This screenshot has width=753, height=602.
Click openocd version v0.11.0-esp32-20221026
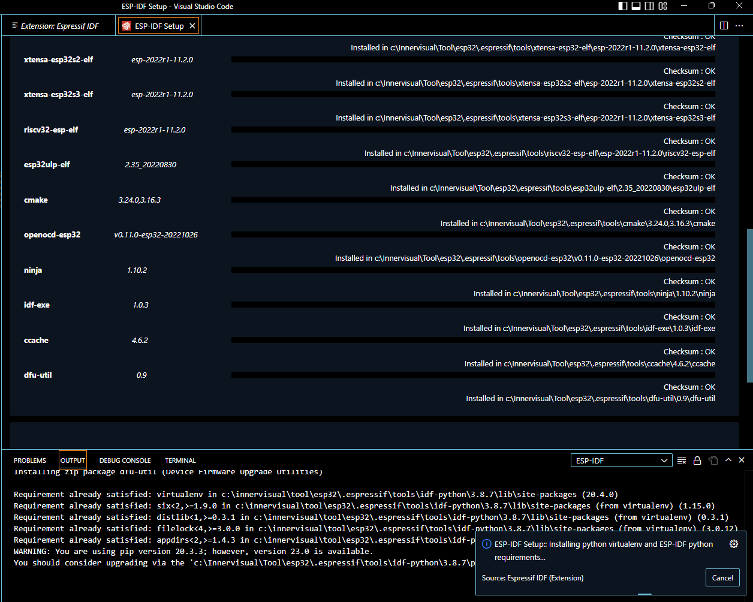pos(156,234)
